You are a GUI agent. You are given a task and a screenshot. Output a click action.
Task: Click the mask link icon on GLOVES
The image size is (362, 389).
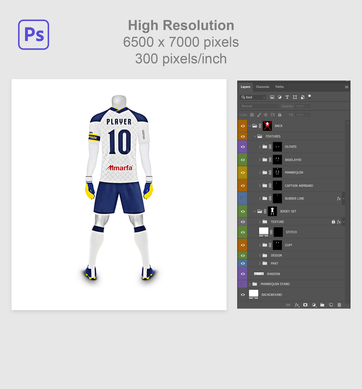270,147
